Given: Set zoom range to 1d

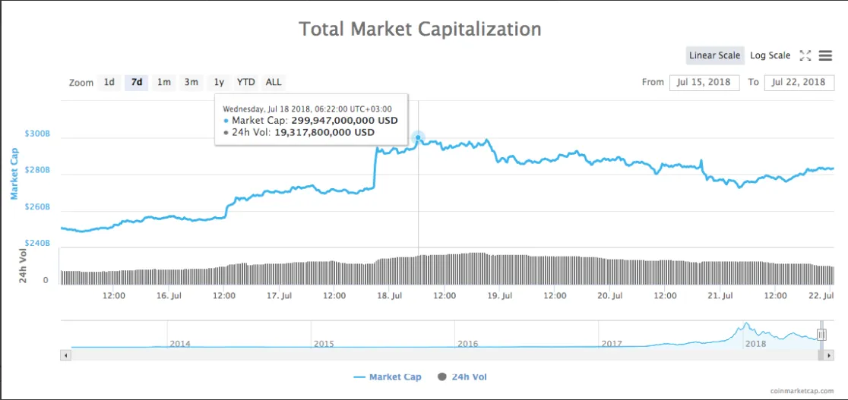Looking at the screenshot, I should 109,83.
